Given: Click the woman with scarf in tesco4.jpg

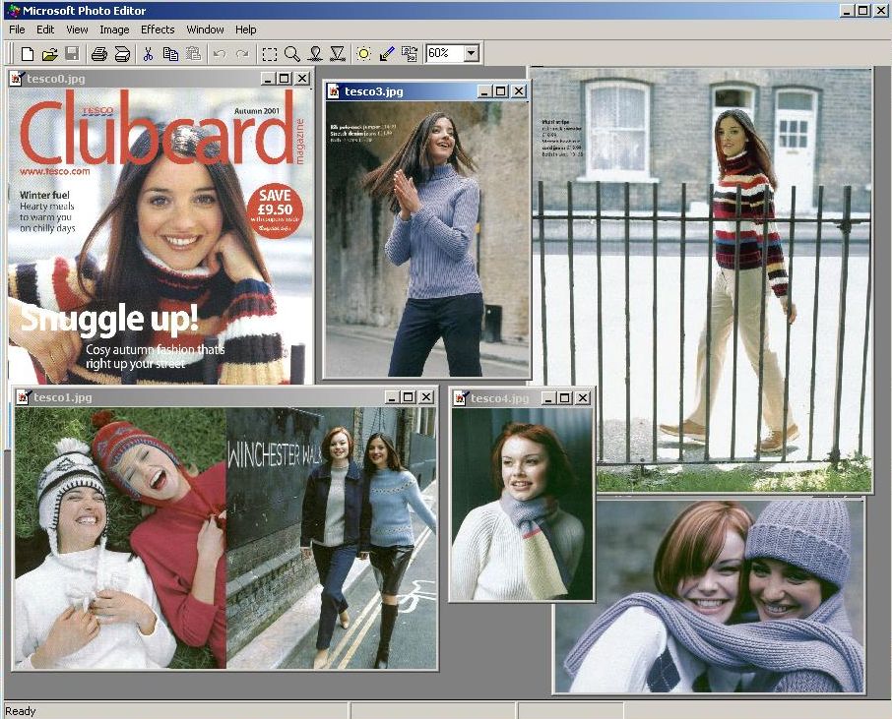Looking at the screenshot, I should coord(522,504).
